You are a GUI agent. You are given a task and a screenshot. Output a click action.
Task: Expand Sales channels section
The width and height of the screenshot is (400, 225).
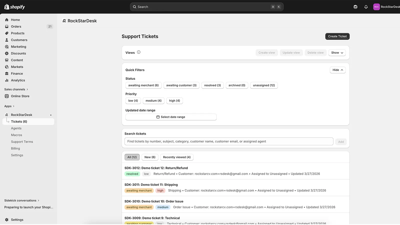coord(16,89)
